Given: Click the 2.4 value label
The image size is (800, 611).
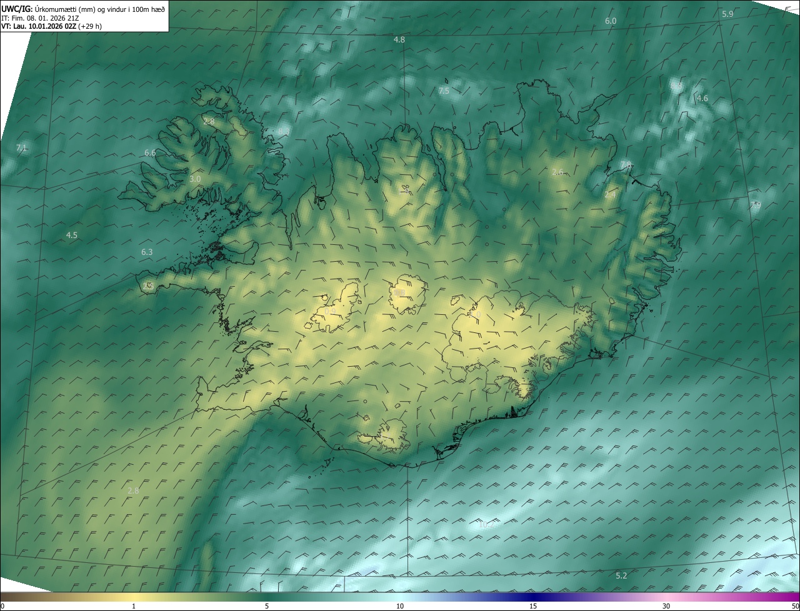Looking at the screenshot, I should (610, 196).
